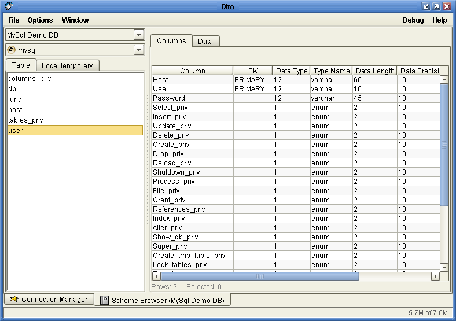Click the horizontal scrollbar right arrow

(435, 276)
